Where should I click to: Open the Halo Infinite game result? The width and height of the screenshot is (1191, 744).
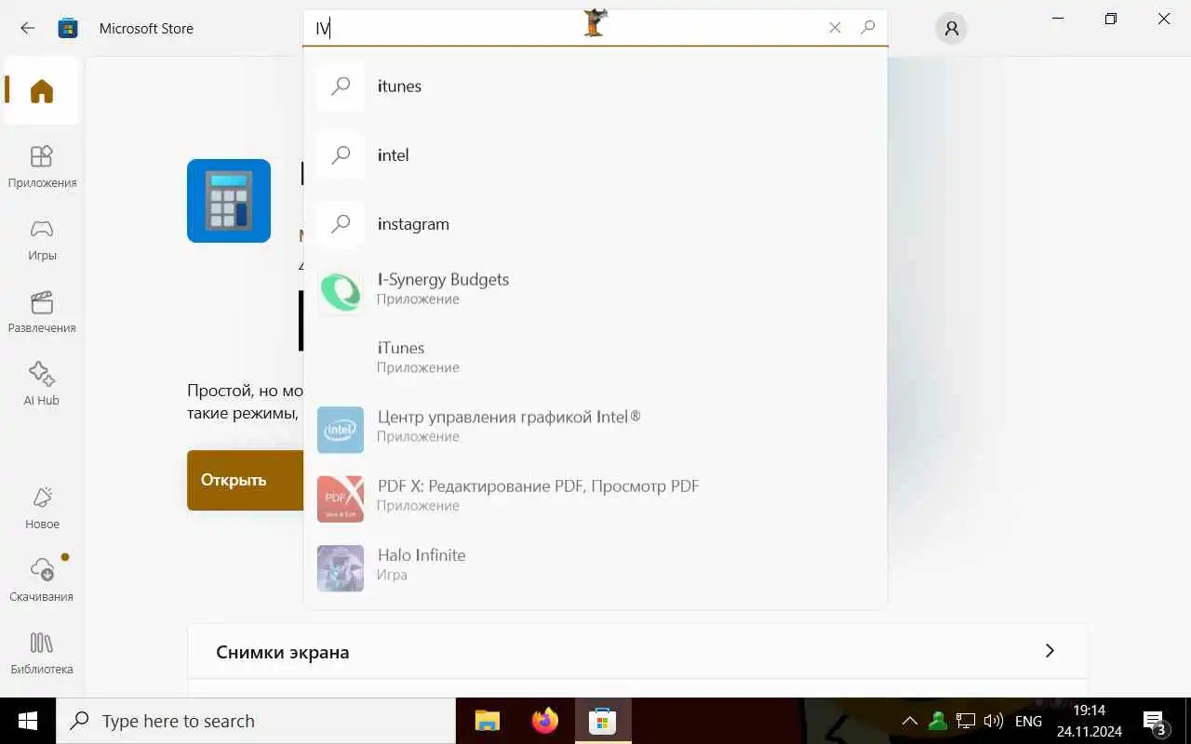click(x=595, y=567)
